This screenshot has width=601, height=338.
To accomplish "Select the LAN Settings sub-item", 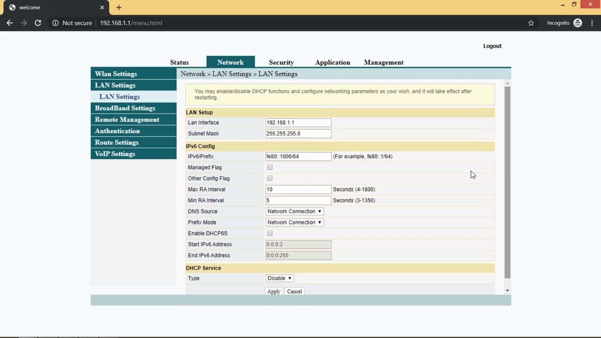I will (133, 97).
